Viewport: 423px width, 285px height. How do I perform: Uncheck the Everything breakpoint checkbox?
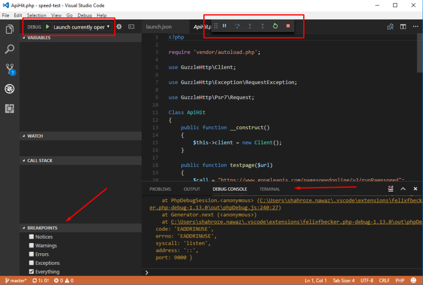pos(31,272)
